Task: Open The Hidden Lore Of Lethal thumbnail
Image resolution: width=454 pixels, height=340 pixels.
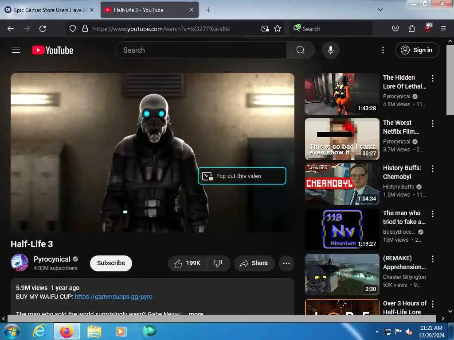Action: tap(342, 94)
